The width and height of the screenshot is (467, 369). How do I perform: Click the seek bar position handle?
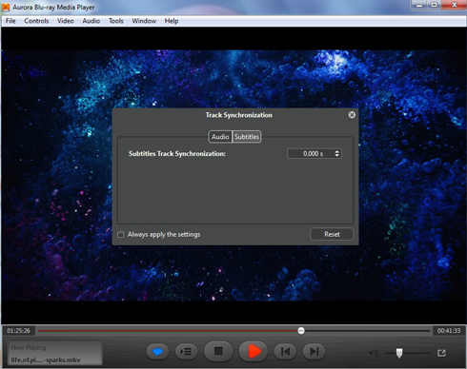coord(301,331)
